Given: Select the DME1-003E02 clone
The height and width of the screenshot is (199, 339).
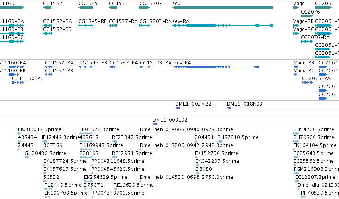Looking at the screenshot, I should point(246,124).
